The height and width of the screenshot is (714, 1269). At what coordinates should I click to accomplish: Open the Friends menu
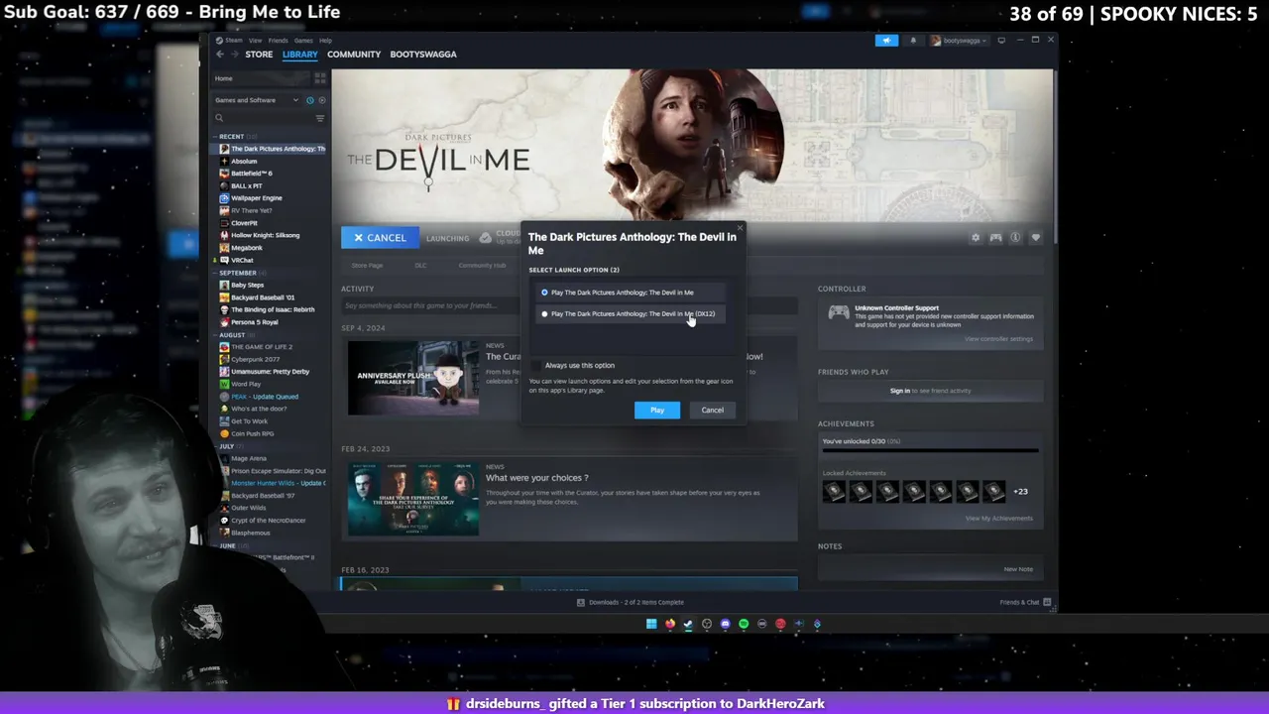tap(279, 41)
